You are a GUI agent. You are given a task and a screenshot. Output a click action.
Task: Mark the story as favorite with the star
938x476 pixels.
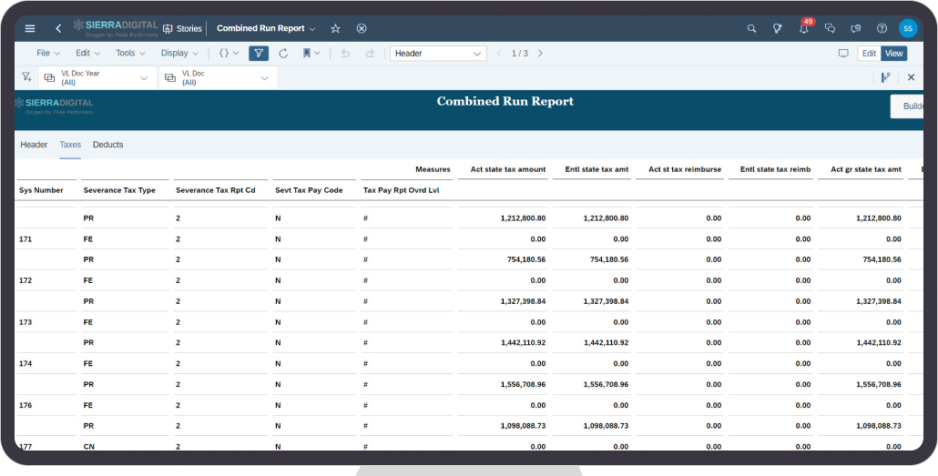pos(335,28)
